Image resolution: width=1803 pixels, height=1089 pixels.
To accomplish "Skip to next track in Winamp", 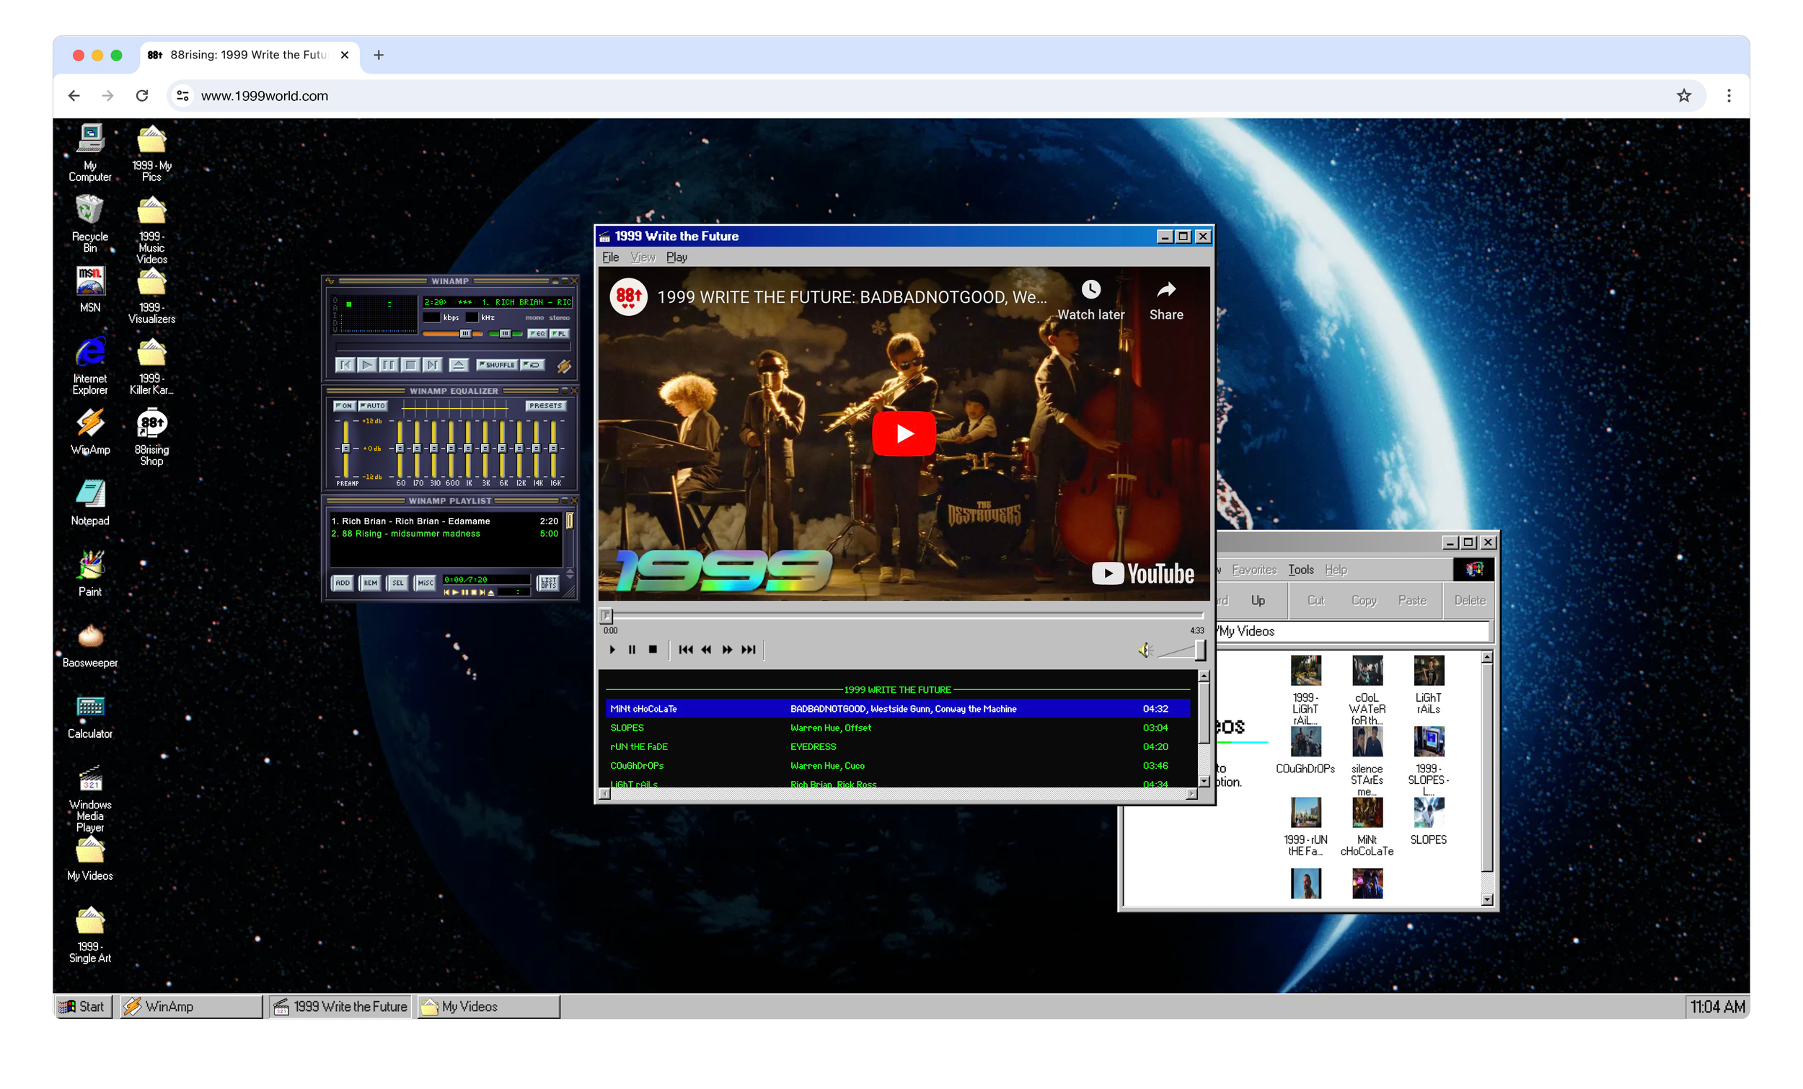I will tap(433, 364).
